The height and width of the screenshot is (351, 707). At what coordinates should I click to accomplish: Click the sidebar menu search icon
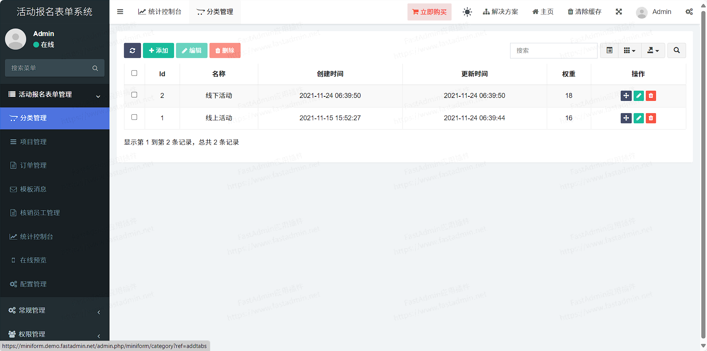[95, 68]
